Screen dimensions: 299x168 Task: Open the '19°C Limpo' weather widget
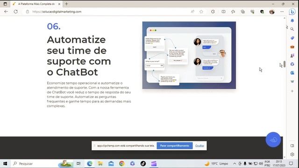click(x=216, y=164)
